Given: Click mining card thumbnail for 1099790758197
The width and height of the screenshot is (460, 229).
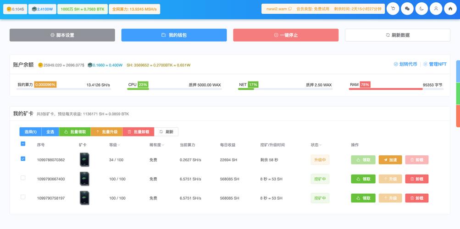Looking at the screenshot, I should pos(84,198).
